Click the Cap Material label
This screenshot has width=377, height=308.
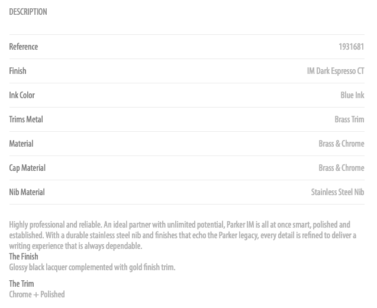tap(27, 168)
